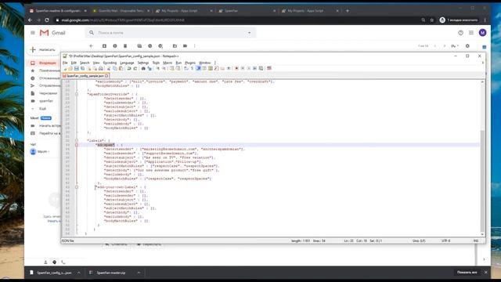Click the Chrome address bar URL
501x282 pixels.
coord(123,20)
